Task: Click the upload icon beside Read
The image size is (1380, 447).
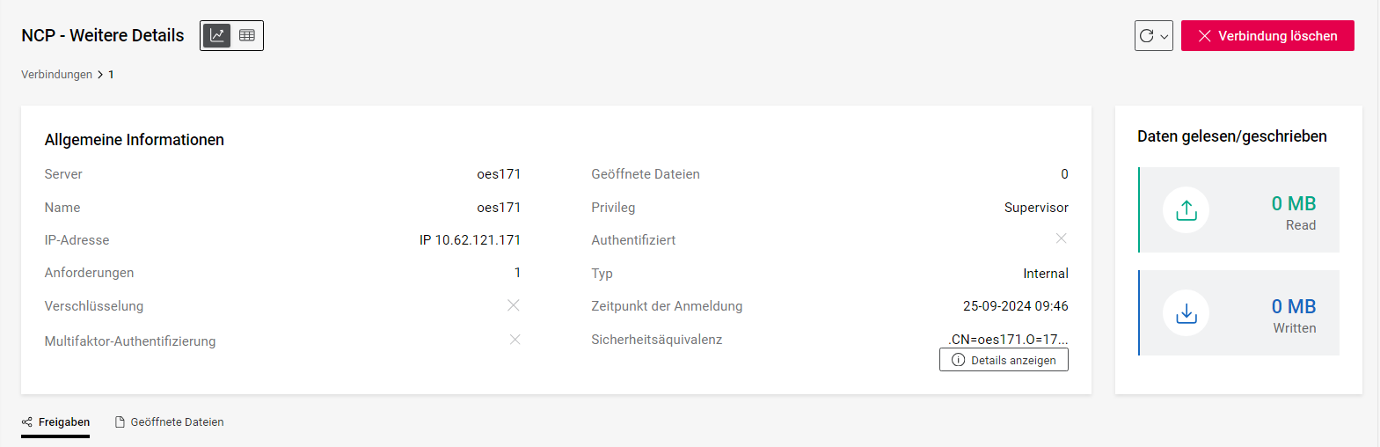Action: [x=1186, y=210]
